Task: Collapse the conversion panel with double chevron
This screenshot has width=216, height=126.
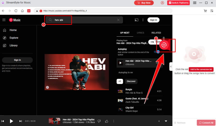Action: coord(171,66)
